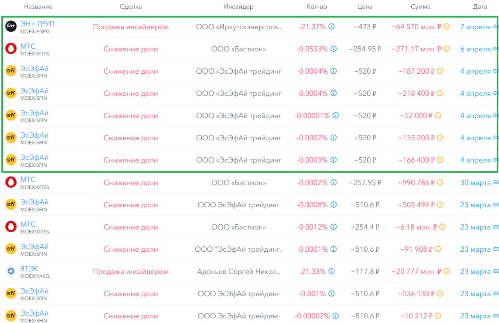Click info icon beside -21.33%
499x323 pixels.
pos(332,272)
